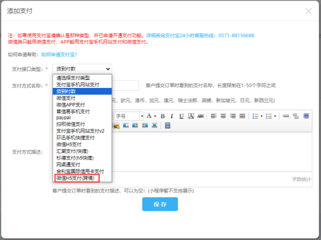The image size is (321, 240).
Task: Expand the 字号 font size dropdown
Action: point(142,116)
